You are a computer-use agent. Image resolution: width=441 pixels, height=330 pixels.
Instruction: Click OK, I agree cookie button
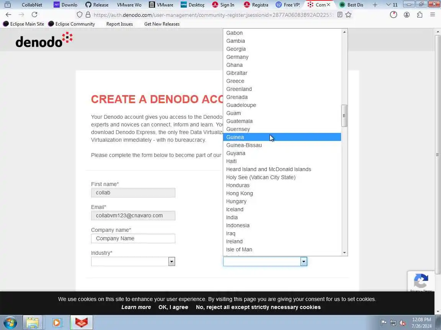[x=173, y=307]
